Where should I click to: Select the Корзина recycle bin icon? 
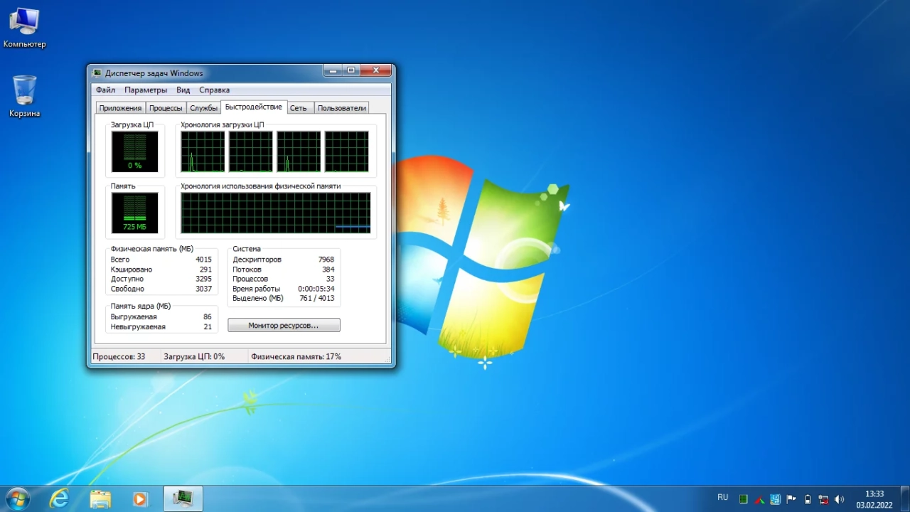(24, 97)
